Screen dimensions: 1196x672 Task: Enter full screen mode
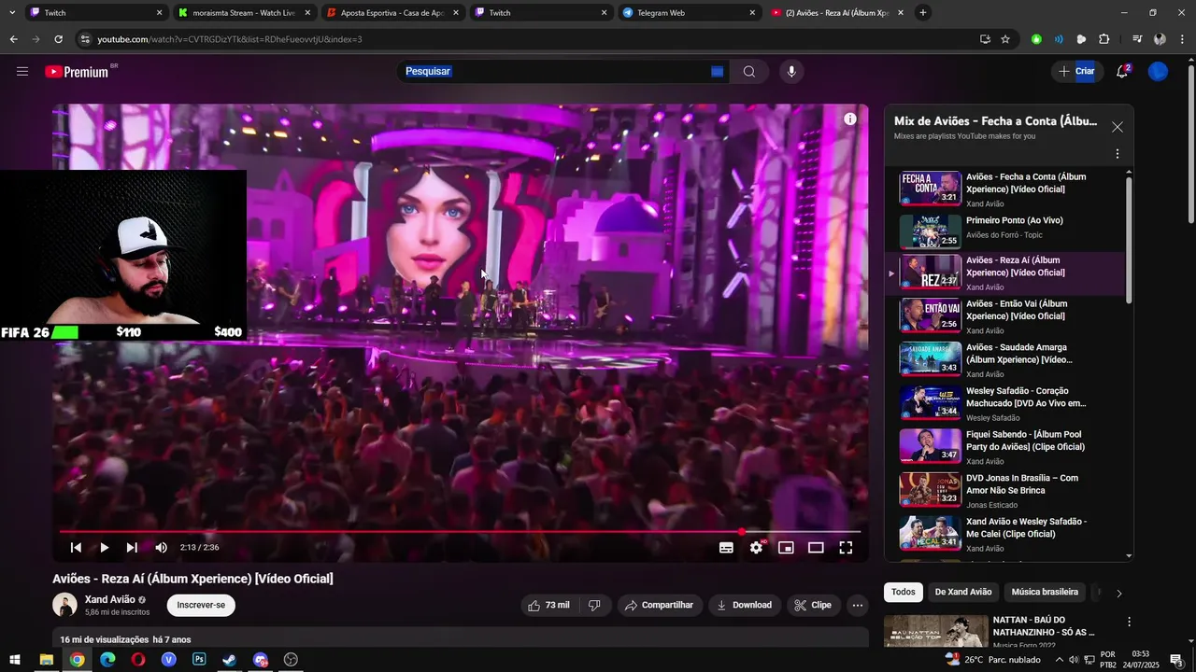tap(846, 548)
